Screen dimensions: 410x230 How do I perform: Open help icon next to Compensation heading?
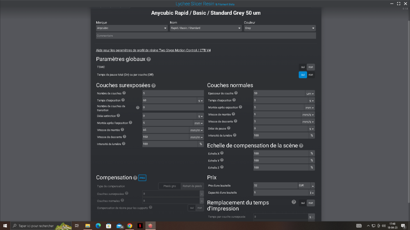click(x=135, y=178)
